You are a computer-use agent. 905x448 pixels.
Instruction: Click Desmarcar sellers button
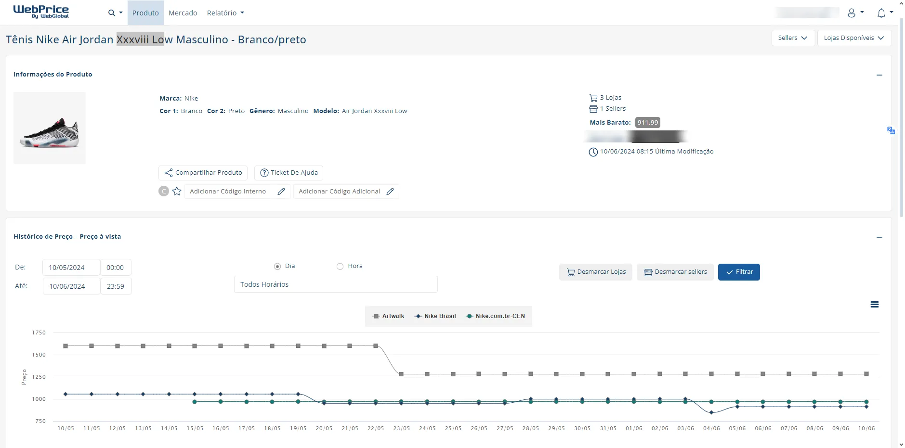point(675,272)
